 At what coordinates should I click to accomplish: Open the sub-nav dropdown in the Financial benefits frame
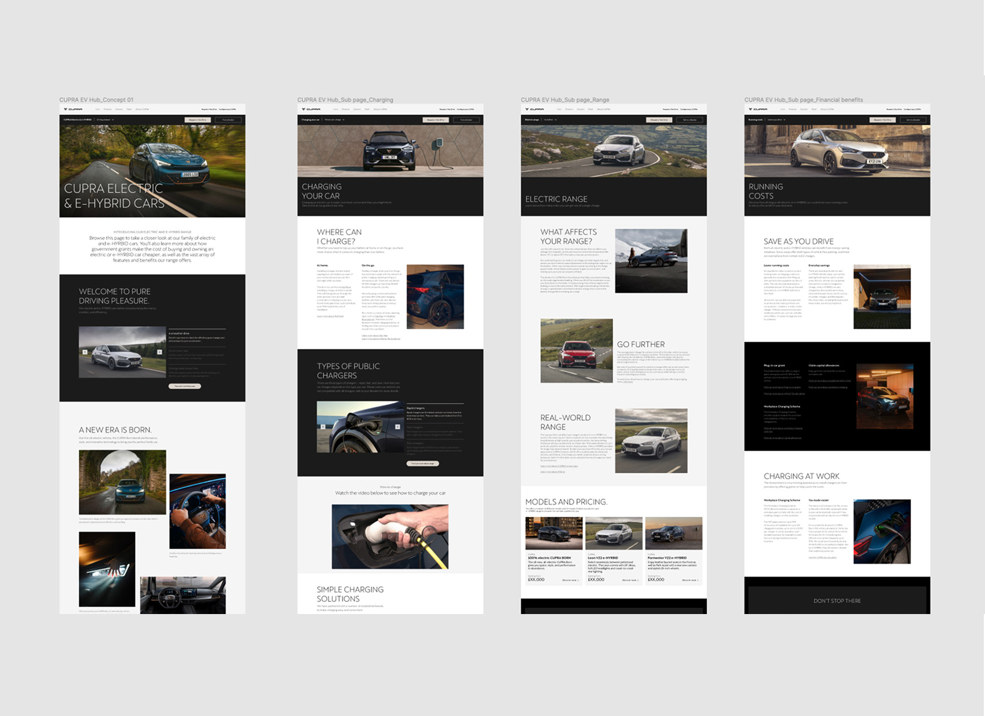coord(776,120)
